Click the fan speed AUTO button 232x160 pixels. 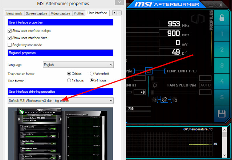205,85
